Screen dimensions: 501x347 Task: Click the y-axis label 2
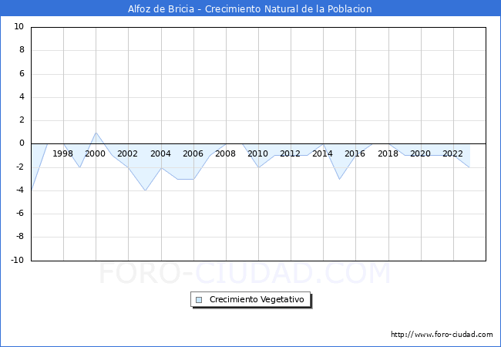click(22, 120)
